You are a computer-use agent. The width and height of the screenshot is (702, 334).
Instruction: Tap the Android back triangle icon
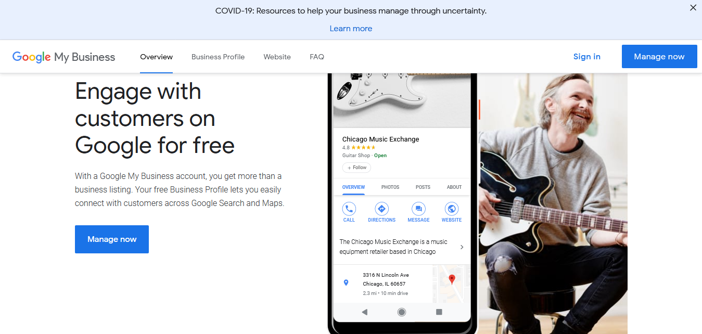click(x=364, y=312)
